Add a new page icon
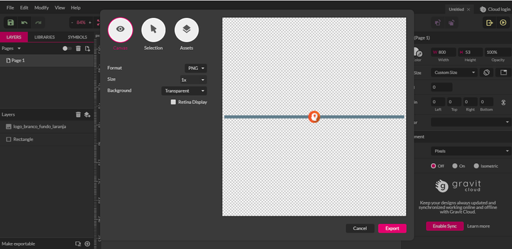Viewport: 512px width, 249px height. tap(87, 48)
